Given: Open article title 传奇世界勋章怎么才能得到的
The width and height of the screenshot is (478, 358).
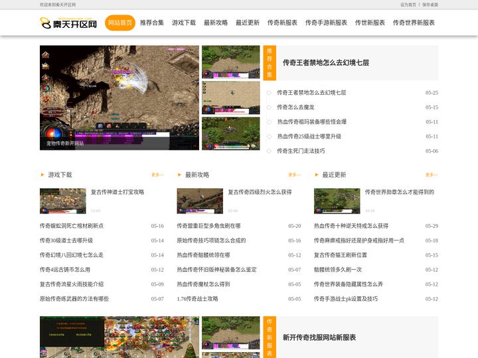Looking at the screenshot, I should (x=400, y=192).
